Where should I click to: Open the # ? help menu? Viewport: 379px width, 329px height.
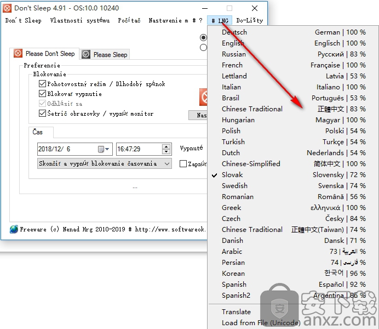197,20
